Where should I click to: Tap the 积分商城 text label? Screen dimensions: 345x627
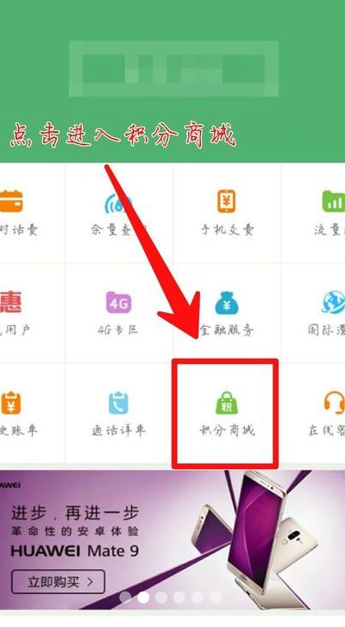coord(227,430)
